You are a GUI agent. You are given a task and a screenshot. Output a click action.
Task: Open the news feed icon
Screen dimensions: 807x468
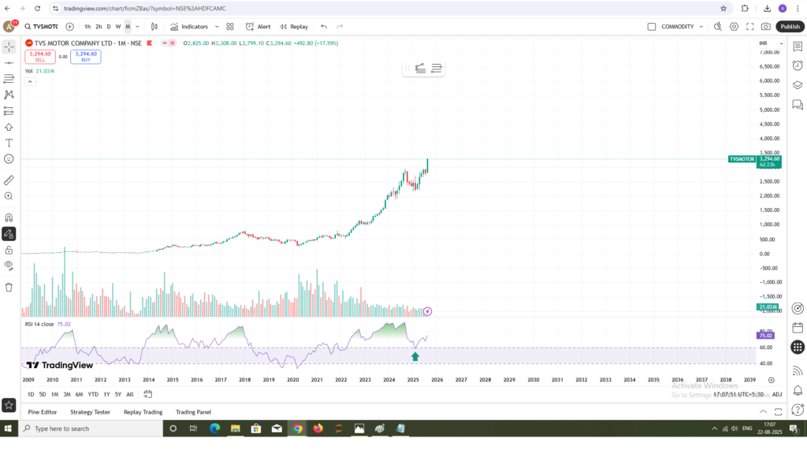[798, 371]
